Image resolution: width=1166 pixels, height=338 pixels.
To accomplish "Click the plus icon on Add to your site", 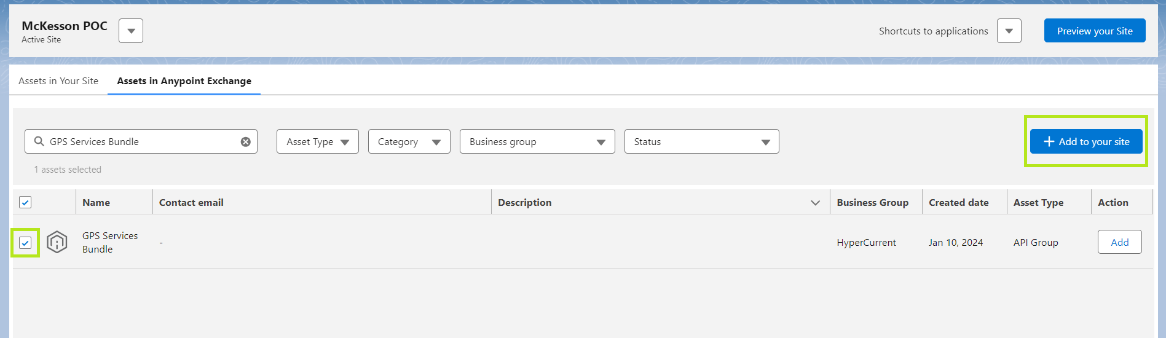I will point(1049,141).
